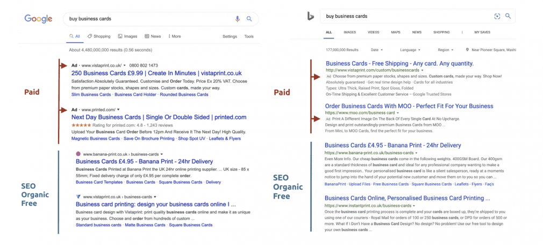Expand arrow beside vistaprint.co.uk › business-cards on Google
Image resolution: width=543 pixels, height=245 pixels.
coord(155,197)
